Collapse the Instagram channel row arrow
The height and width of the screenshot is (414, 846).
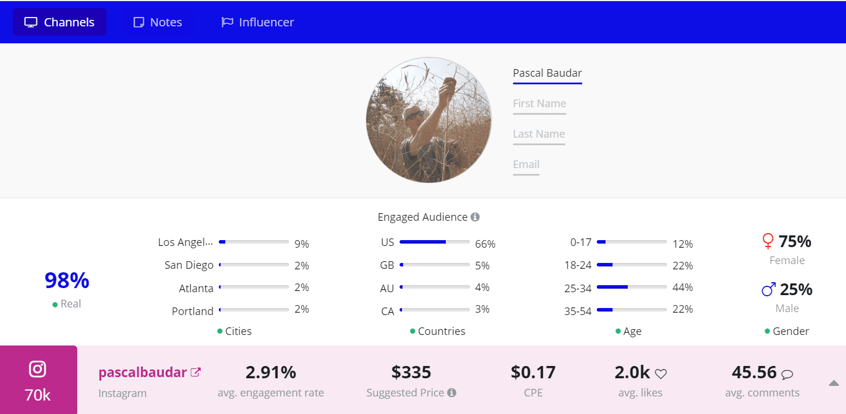pos(834,383)
